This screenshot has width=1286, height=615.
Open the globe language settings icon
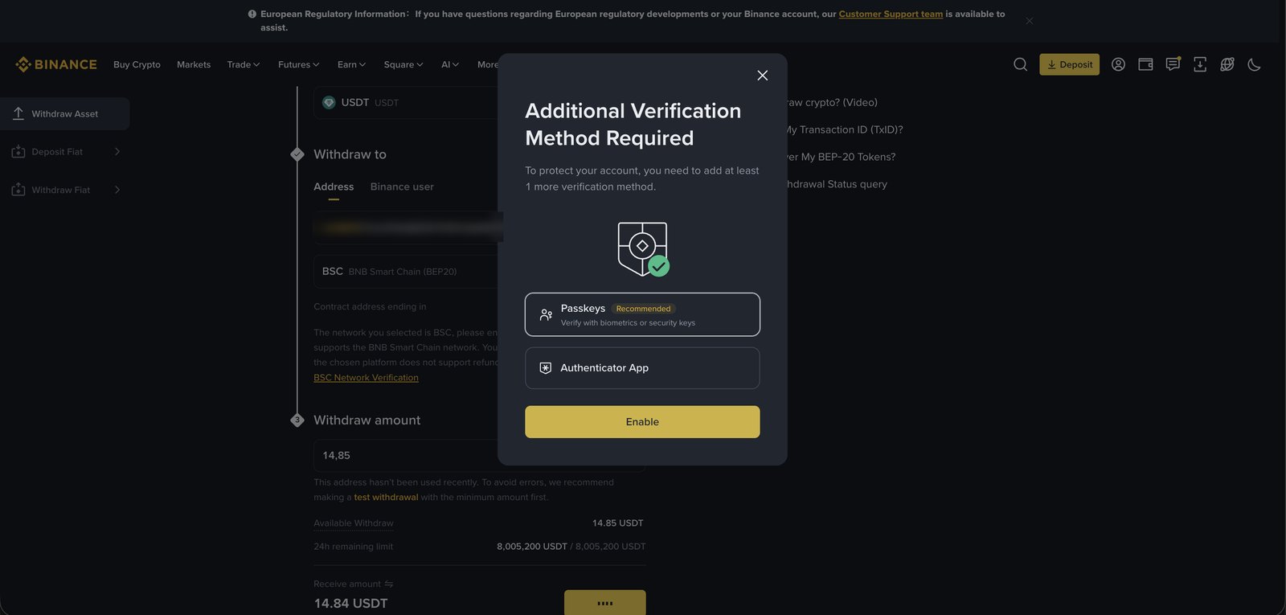(1227, 64)
